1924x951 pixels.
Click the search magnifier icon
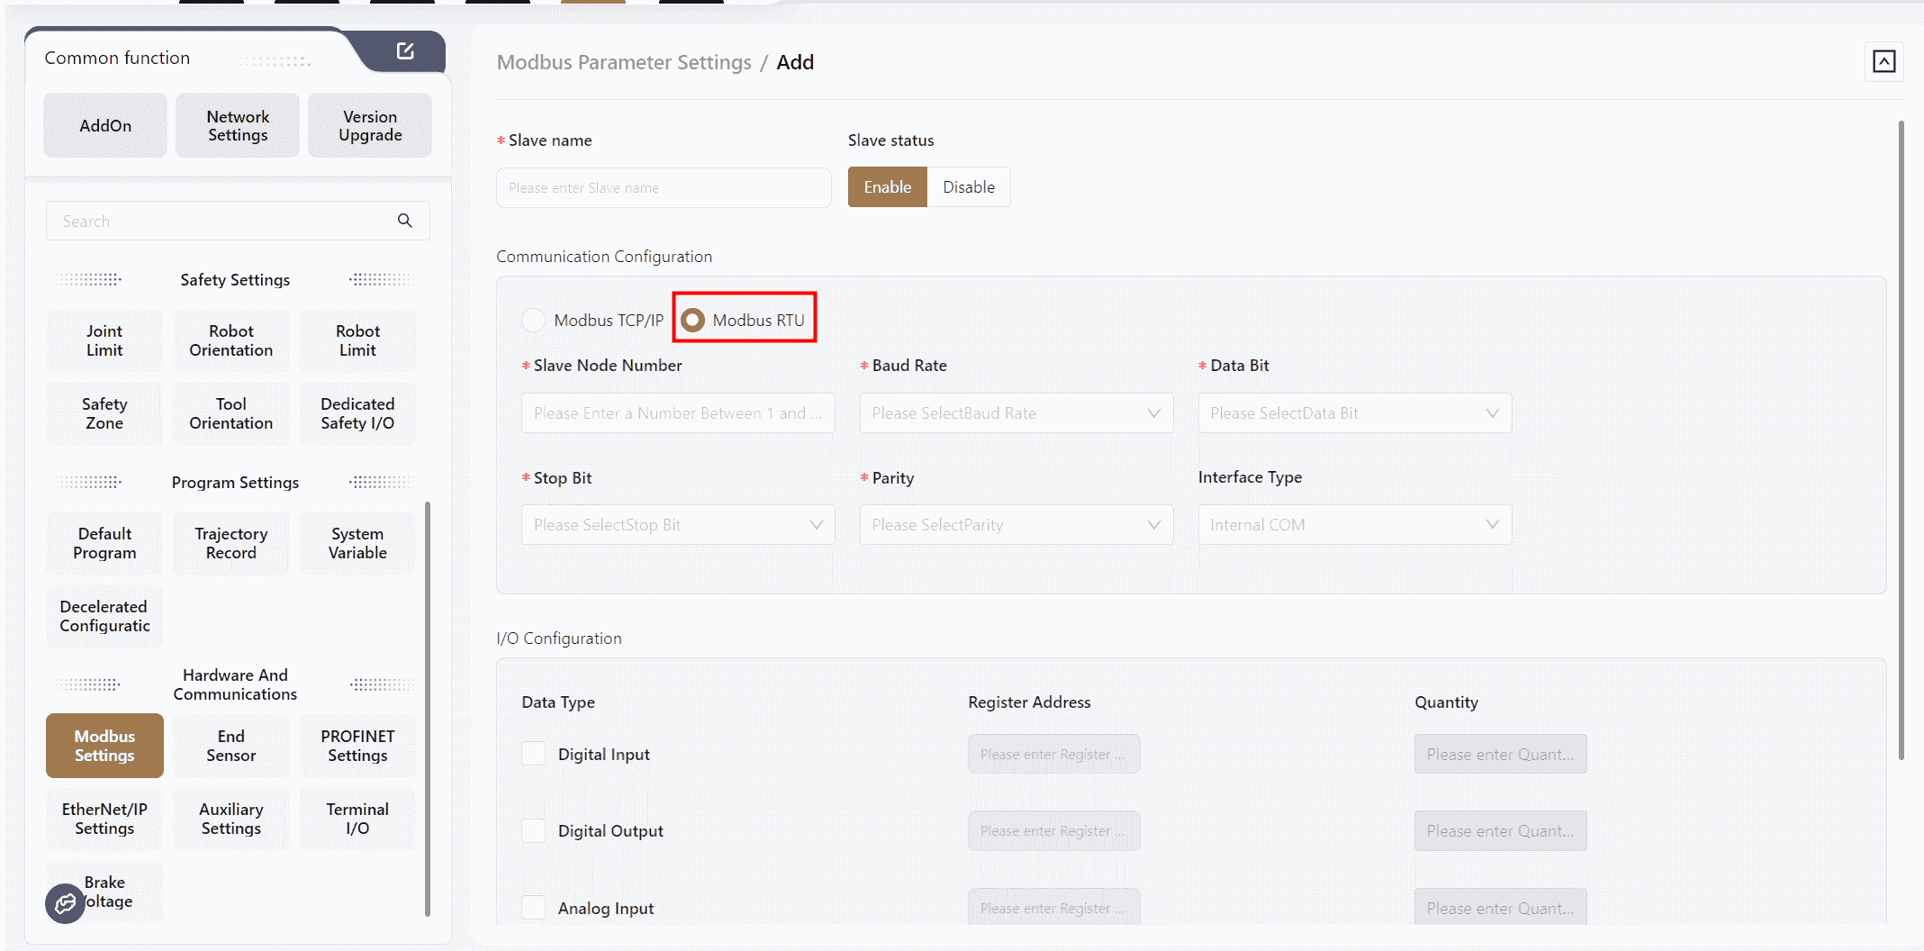tap(405, 221)
